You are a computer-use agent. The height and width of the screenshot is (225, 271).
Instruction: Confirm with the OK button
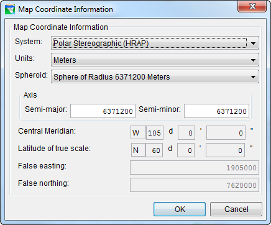pos(180,209)
